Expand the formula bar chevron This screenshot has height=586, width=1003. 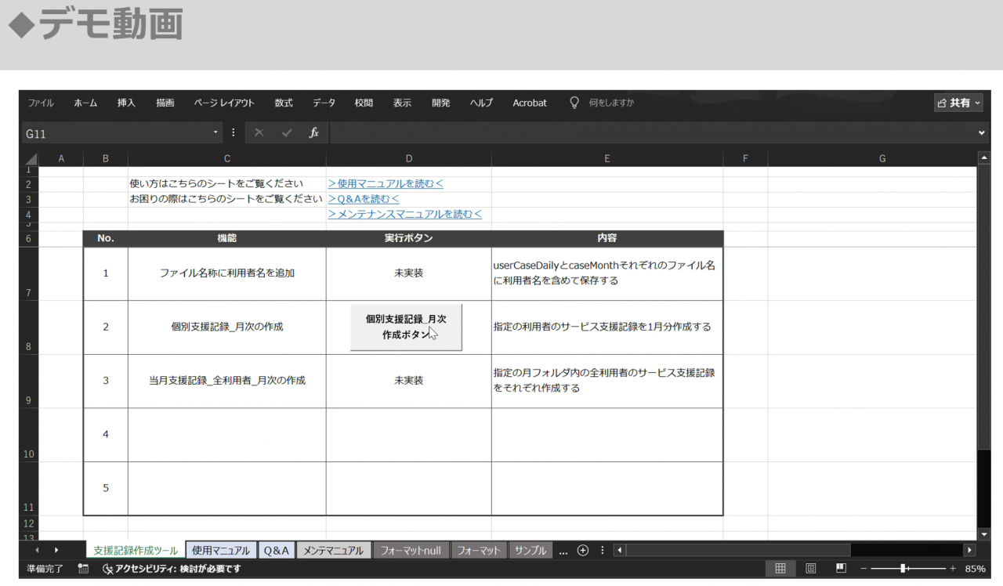[982, 133]
